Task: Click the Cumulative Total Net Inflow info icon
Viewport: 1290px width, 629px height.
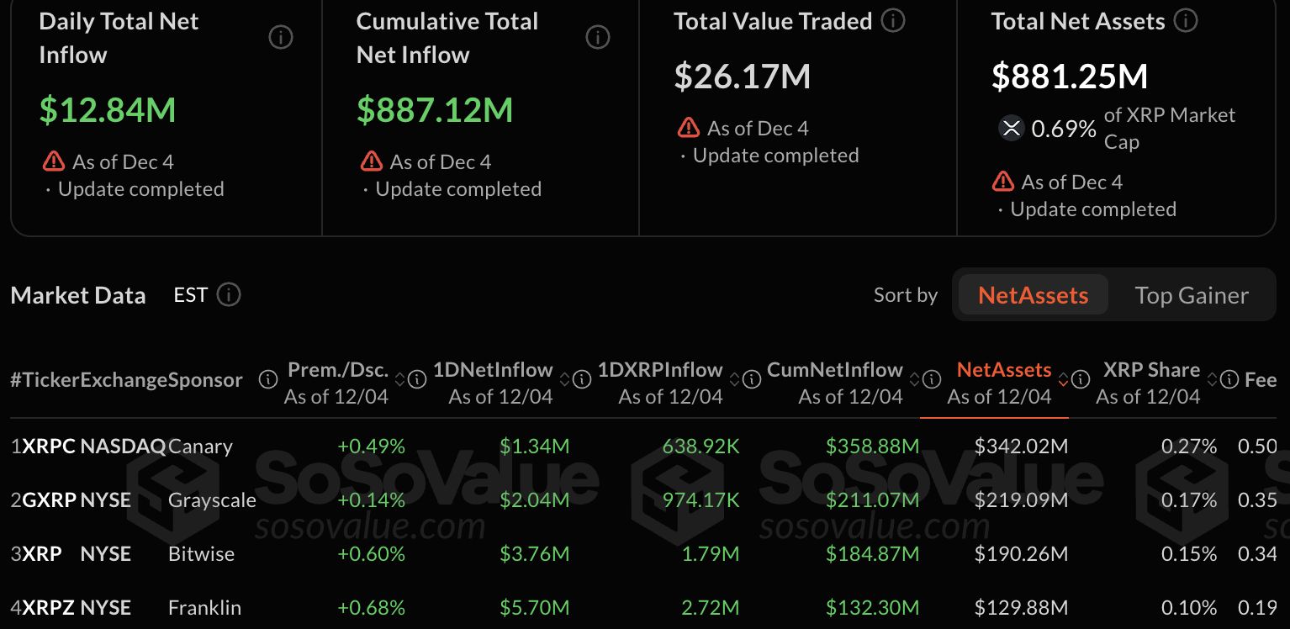Action: click(x=598, y=37)
